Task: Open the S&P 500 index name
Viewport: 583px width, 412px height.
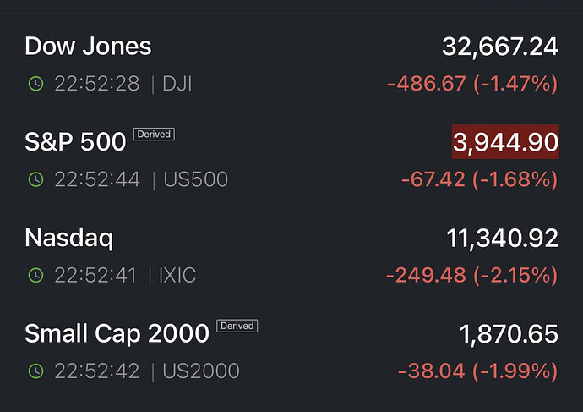Action: (75, 141)
